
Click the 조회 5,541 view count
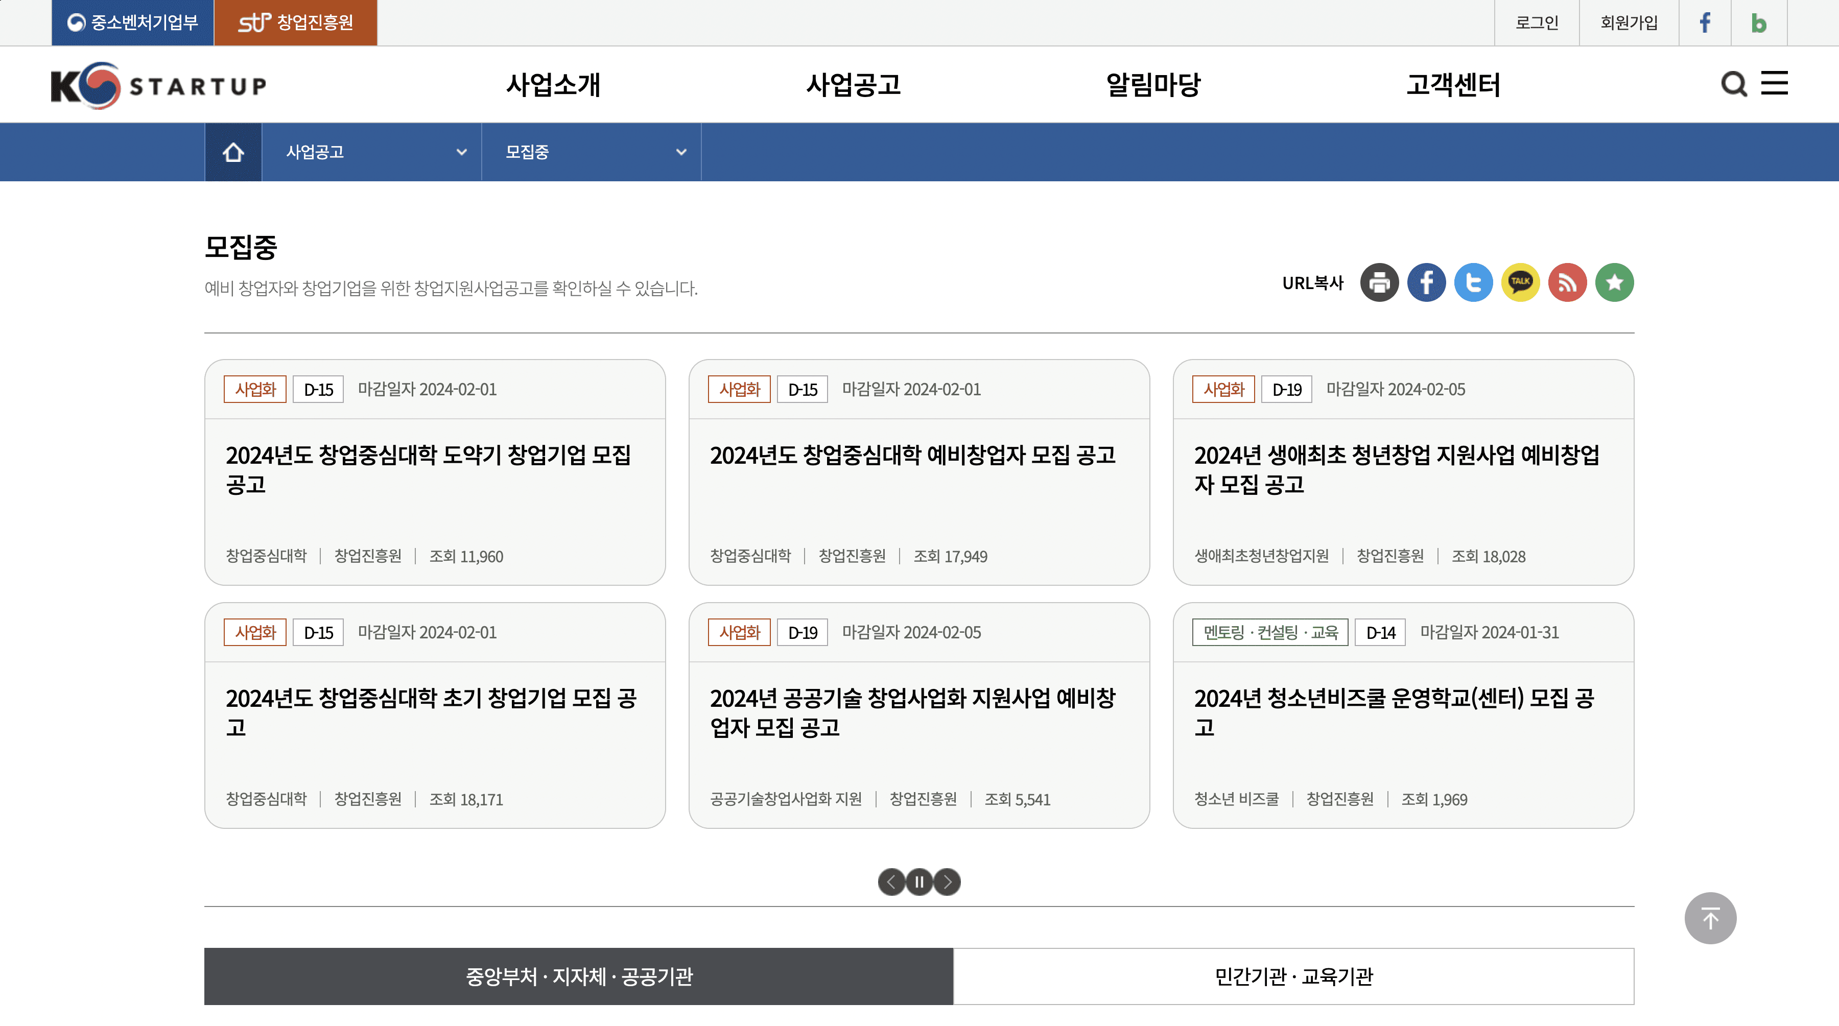(1017, 799)
